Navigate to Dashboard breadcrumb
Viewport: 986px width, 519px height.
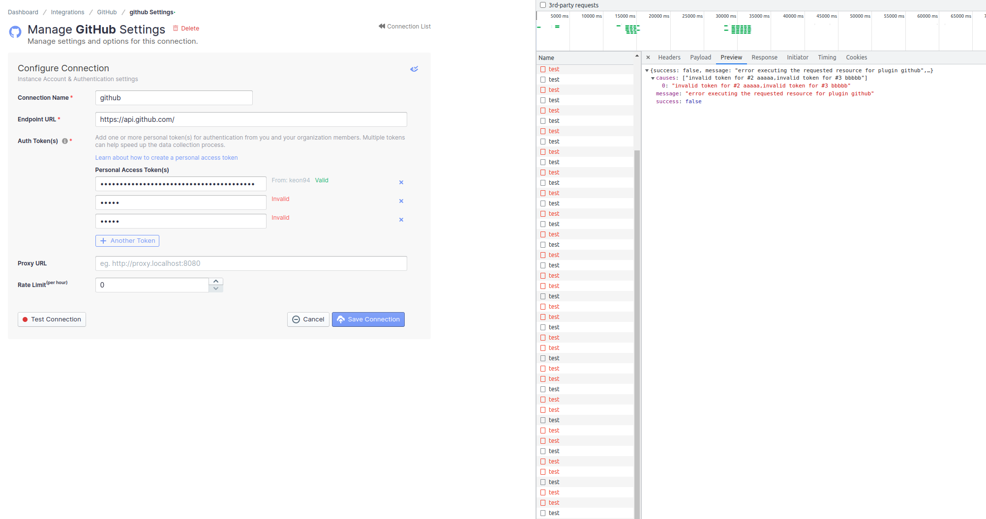pos(23,12)
